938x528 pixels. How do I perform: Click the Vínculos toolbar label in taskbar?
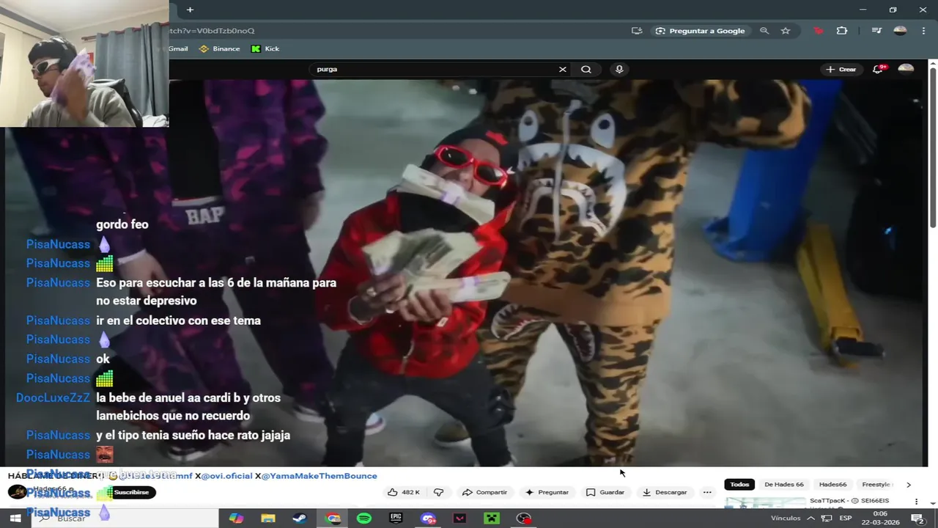[786, 518]
